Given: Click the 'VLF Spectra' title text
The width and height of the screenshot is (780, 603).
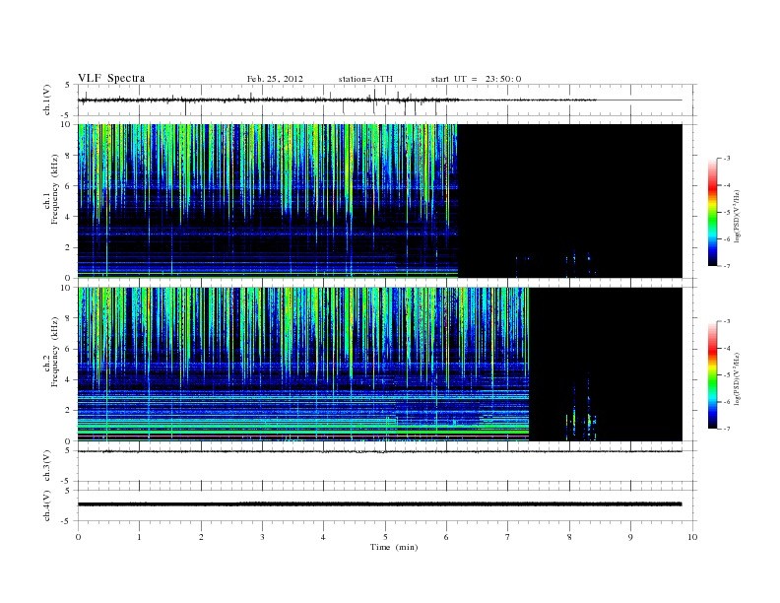Looking at the screenshot, I should click(111, 78).
